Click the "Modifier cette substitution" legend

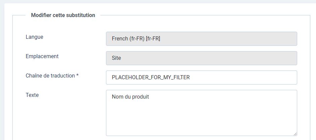click(63, 15)
